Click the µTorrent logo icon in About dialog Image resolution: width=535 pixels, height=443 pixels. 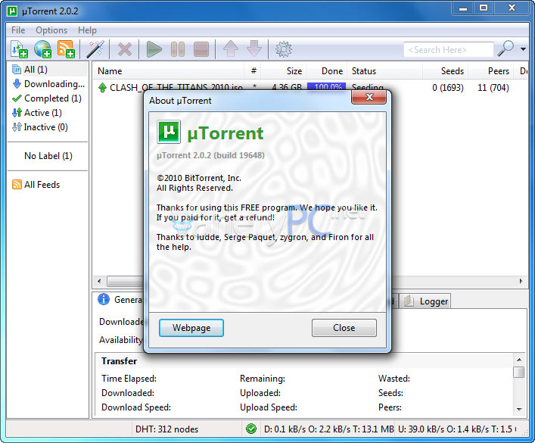169,132
